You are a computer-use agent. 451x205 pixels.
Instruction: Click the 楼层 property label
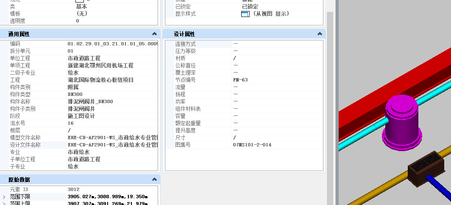(15, 130)
